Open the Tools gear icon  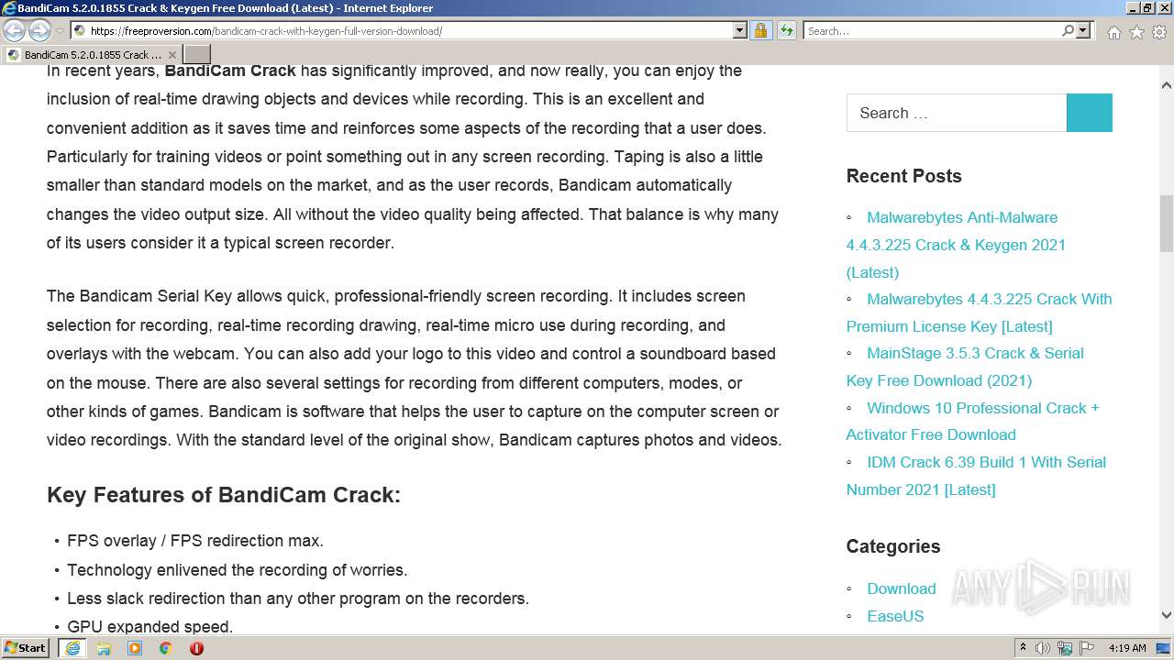pyautogui.click(x=1158, y=31)
